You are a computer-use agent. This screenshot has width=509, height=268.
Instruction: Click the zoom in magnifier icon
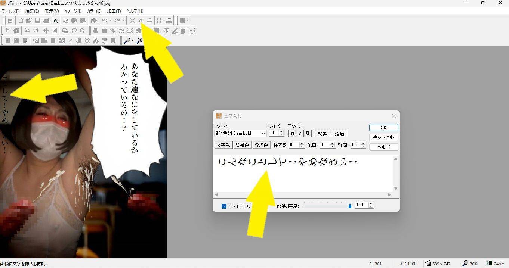tap(139, 41)
